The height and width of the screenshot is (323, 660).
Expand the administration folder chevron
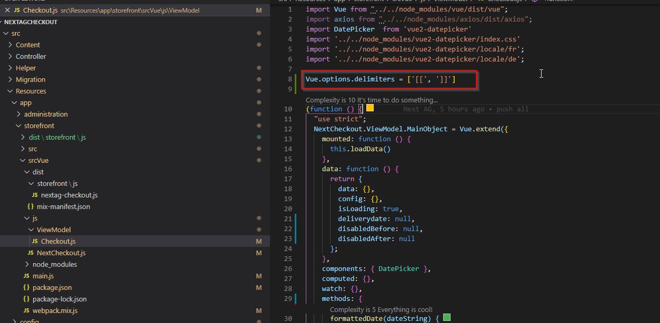18,114
